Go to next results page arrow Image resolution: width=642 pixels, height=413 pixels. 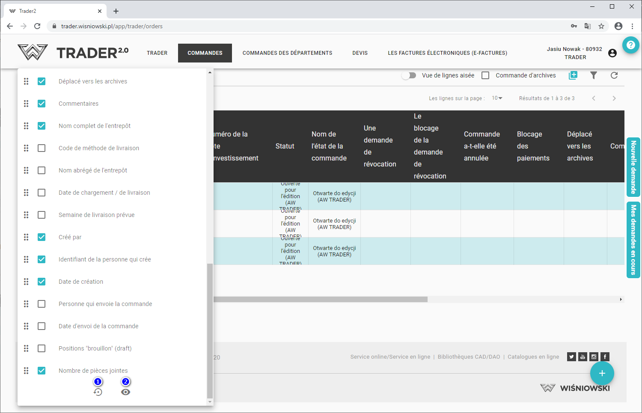[614, 98]
